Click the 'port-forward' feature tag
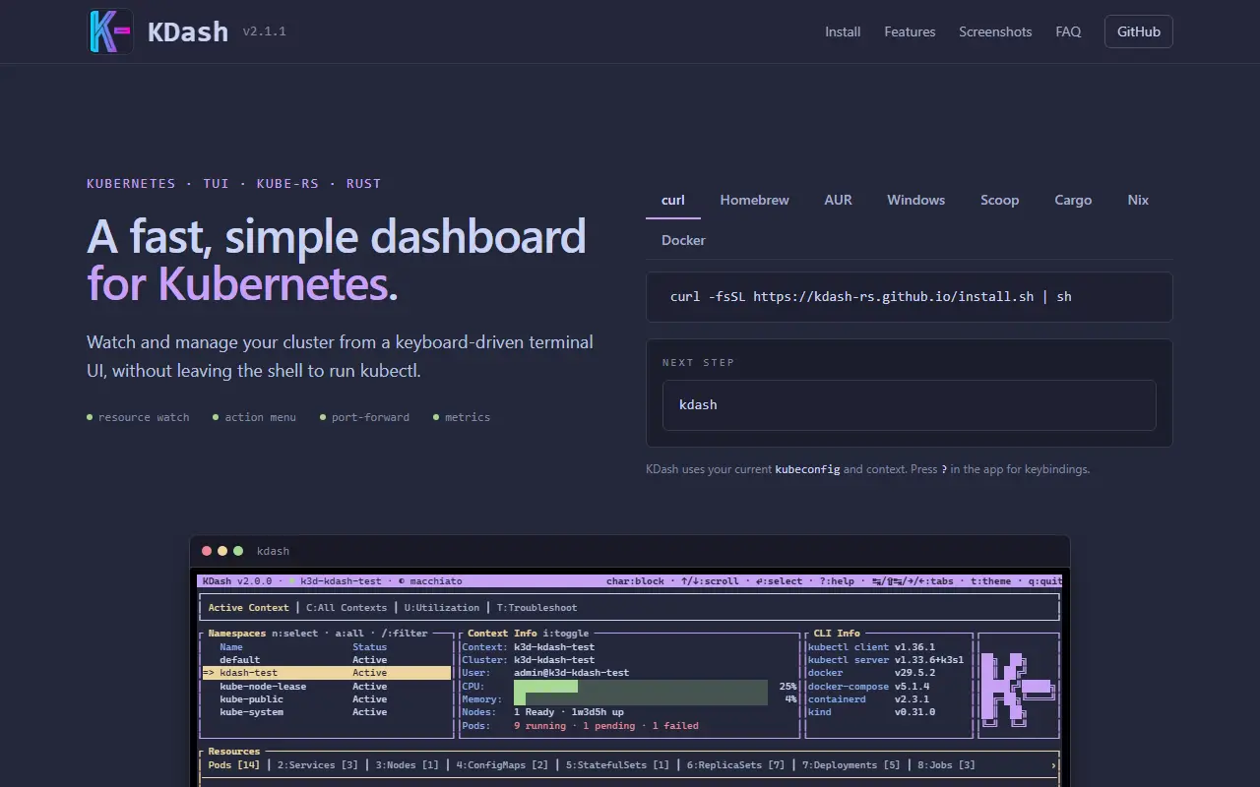 [x=364, y=417]
